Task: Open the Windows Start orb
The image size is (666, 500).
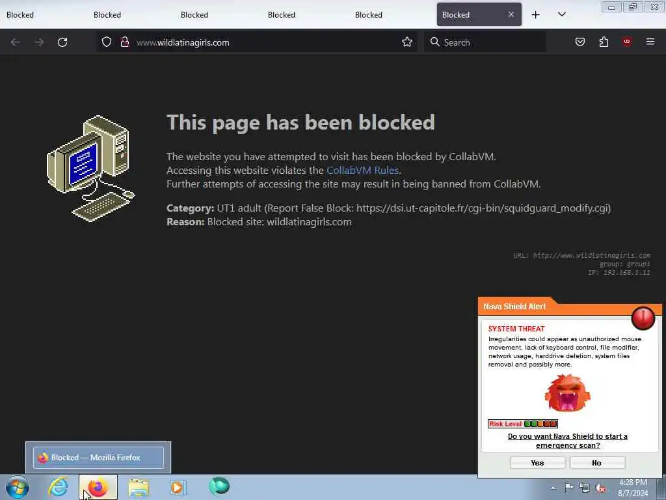Action: (x=18, y=487)
